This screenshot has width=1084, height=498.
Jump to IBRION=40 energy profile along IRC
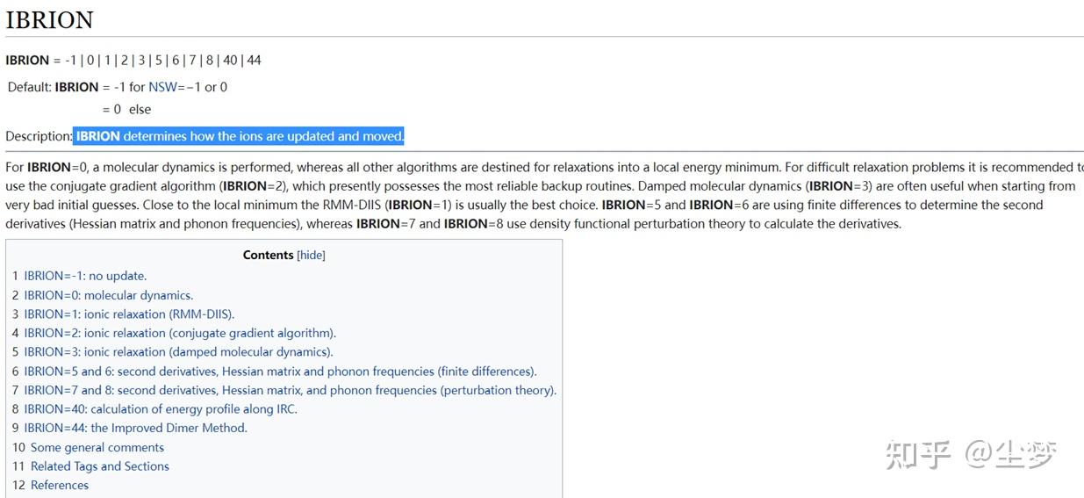[x=161, y=409]
